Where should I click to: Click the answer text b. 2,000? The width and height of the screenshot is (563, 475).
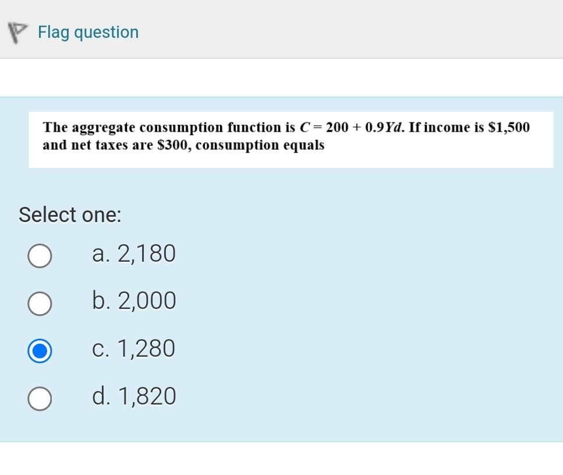(134, 301)
